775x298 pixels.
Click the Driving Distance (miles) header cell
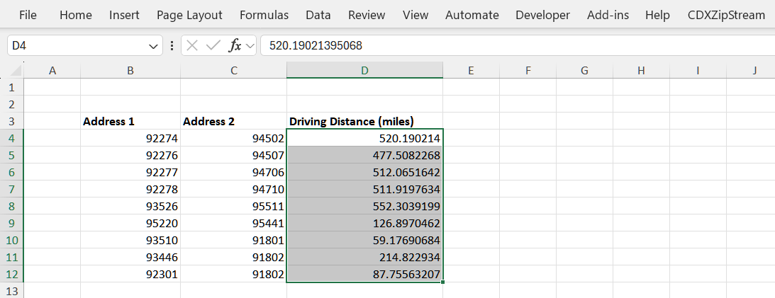click(364, 121)
